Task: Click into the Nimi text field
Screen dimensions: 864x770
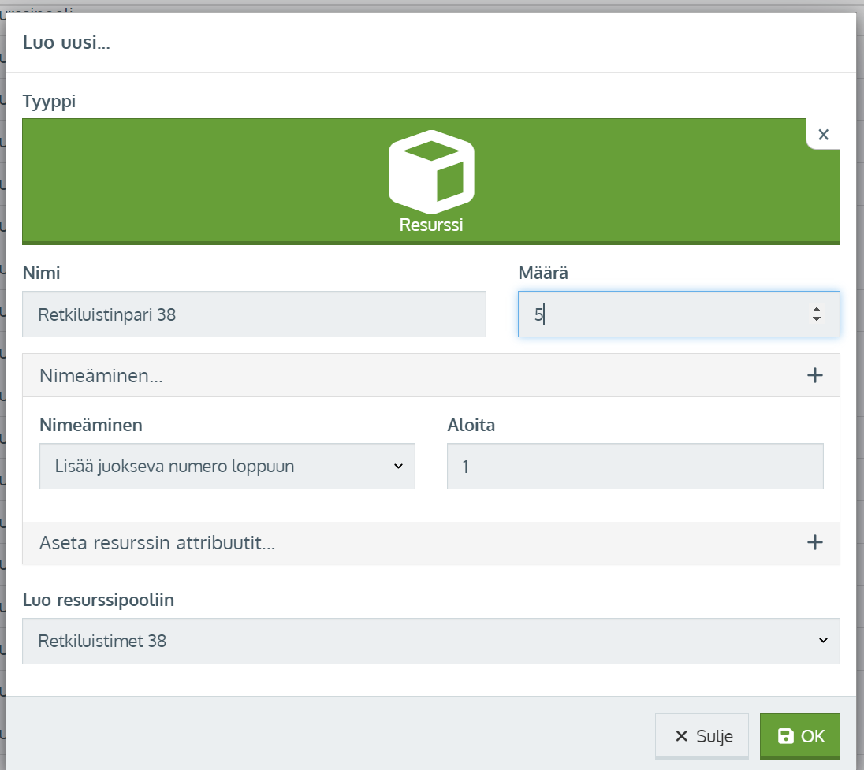Action: coord(254,314)
